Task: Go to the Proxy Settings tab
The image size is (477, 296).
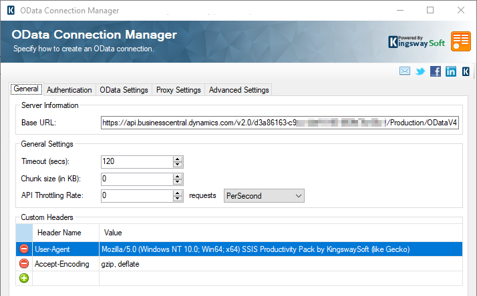Action: [x=178, y=90]
